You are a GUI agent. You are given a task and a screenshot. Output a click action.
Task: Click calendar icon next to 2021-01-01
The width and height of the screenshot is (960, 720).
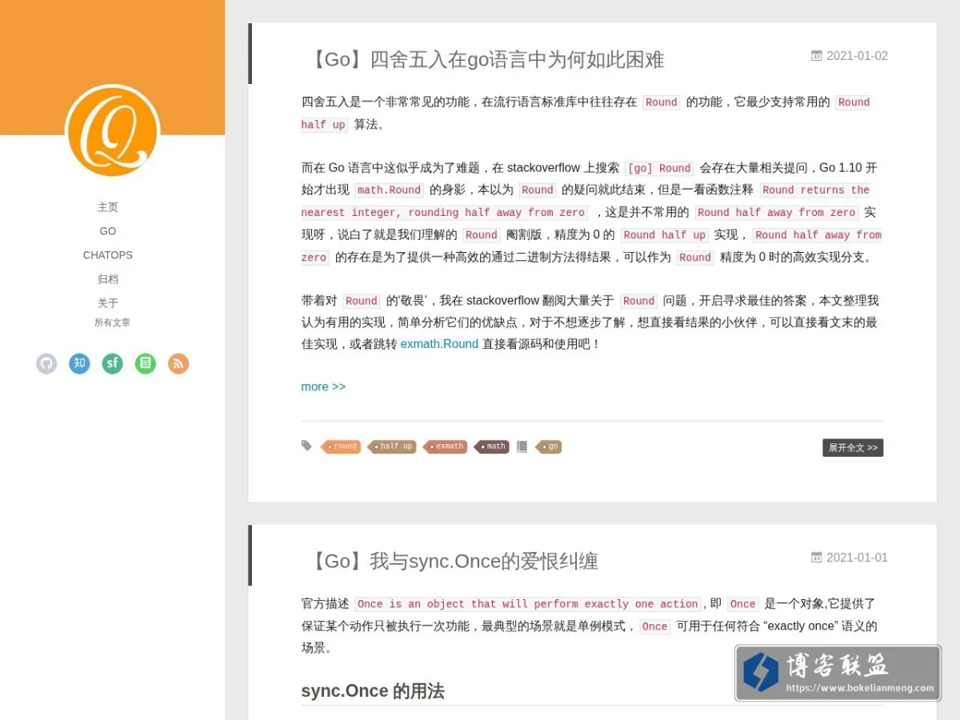coord(817,558)
